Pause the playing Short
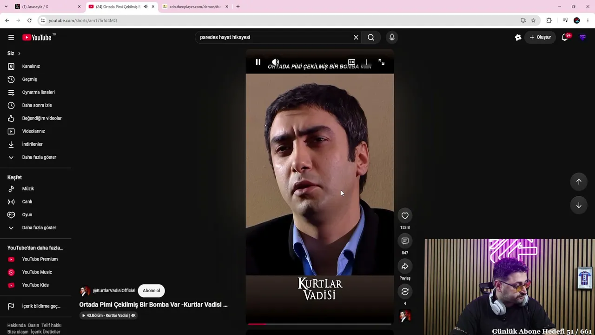This screenshot has height=335, width=595. point(258,62)
